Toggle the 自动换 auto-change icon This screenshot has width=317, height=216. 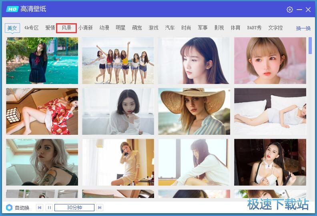[9, 208]
